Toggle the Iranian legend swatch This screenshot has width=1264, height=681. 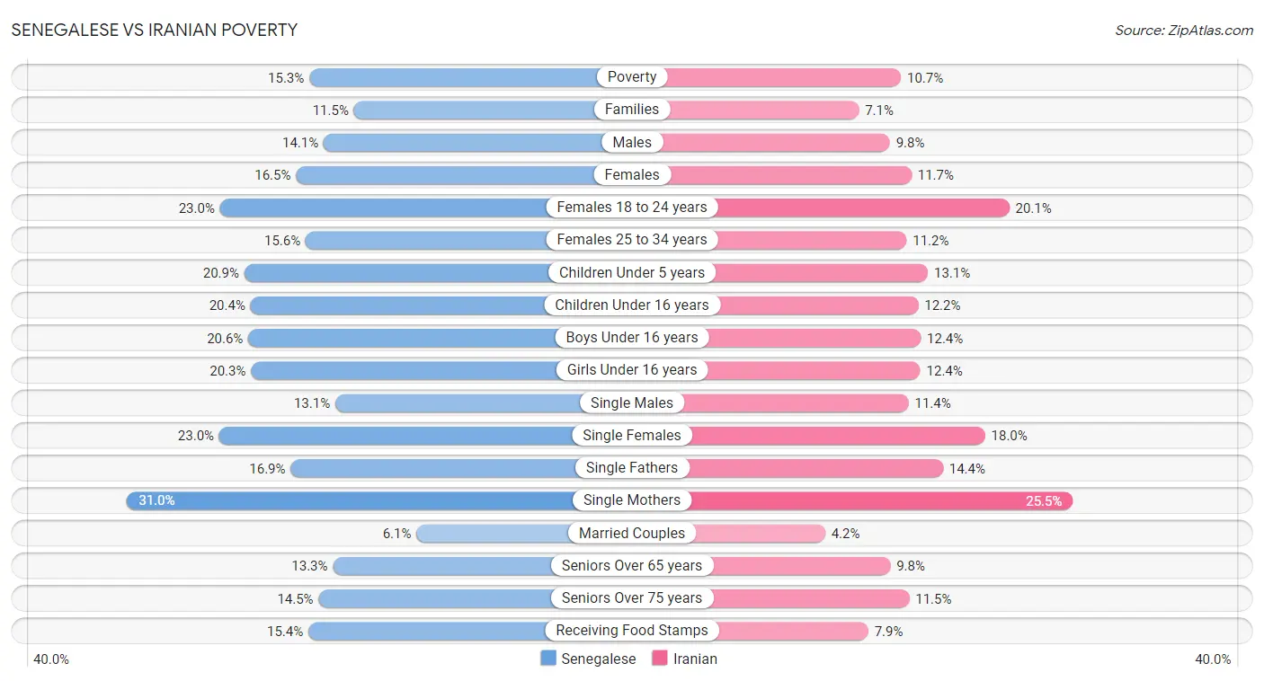[660, 659]
